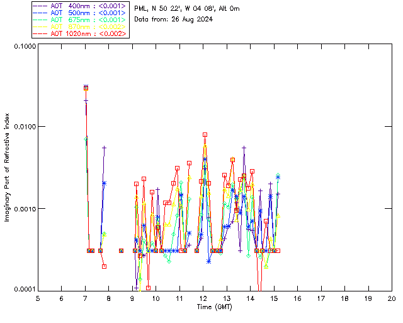
Task: Click the highest red square marker near 12 GMT
Action: click(205, 135)
